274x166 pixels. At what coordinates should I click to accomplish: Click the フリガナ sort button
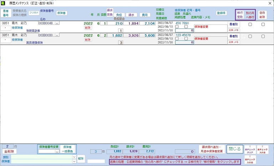click(34, 13)
